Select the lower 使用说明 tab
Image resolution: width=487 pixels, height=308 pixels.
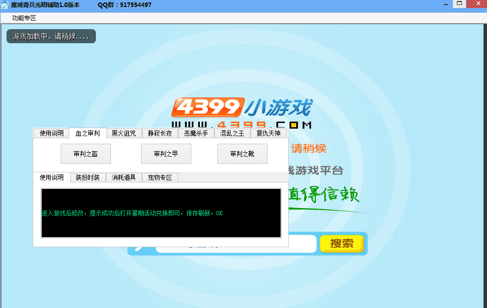[52, 177]
